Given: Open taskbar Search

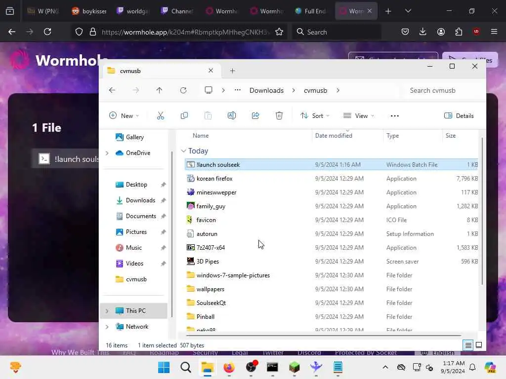Looking at the screenshot, I should [186, 367].
